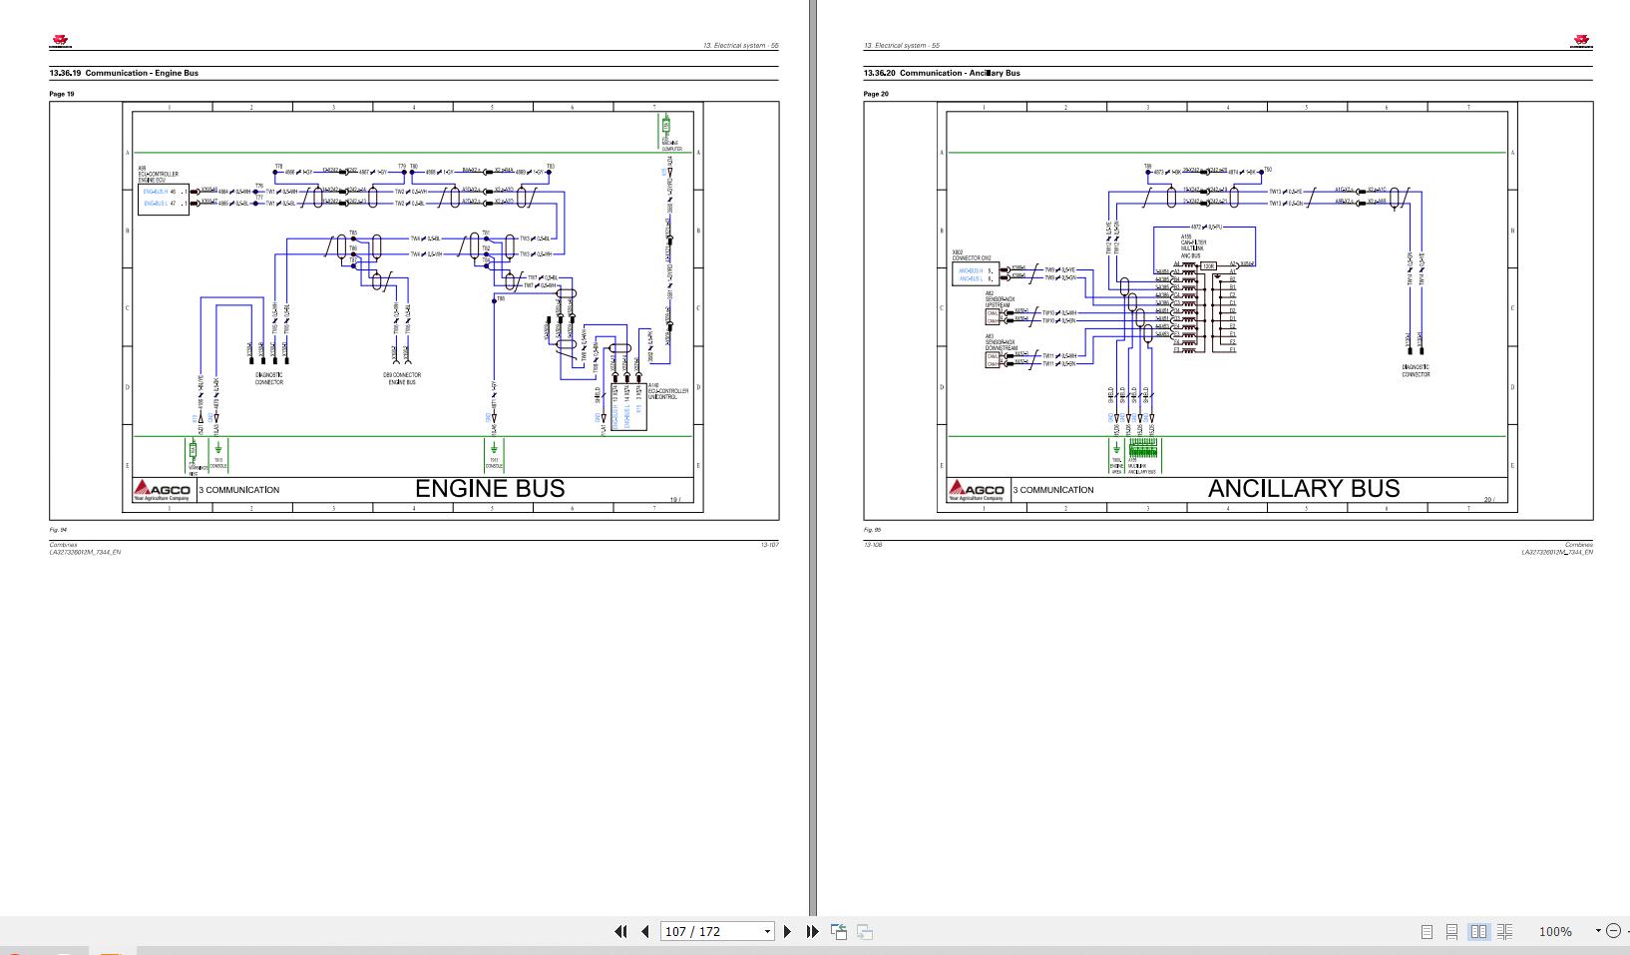Click the 13.36.19 Communication - Engine Bus heading
Viewport: 1630px width, 955px height.
tap(124, 73)
